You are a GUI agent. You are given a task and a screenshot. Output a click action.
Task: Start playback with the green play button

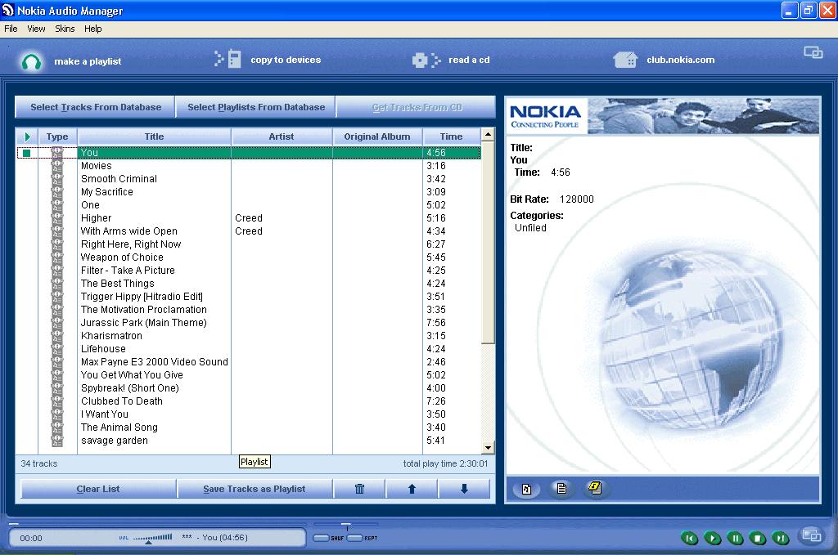[x=713, y=538]
